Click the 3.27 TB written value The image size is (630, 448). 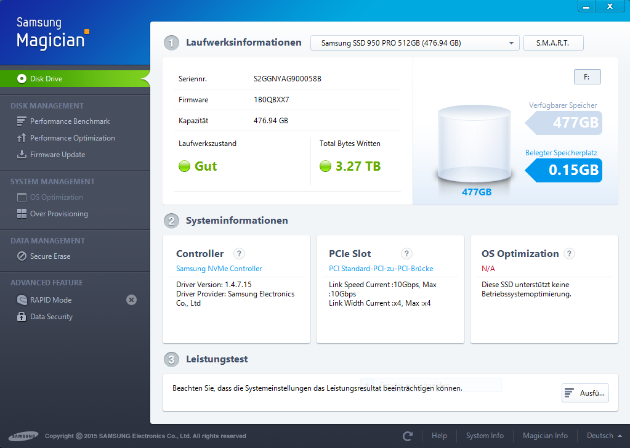coord(358,166)
